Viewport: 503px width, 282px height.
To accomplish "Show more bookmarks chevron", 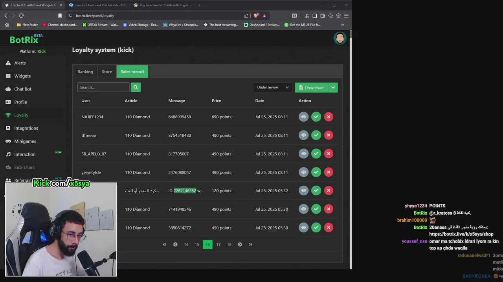I will pyautogui.click(x=342, y=25).
